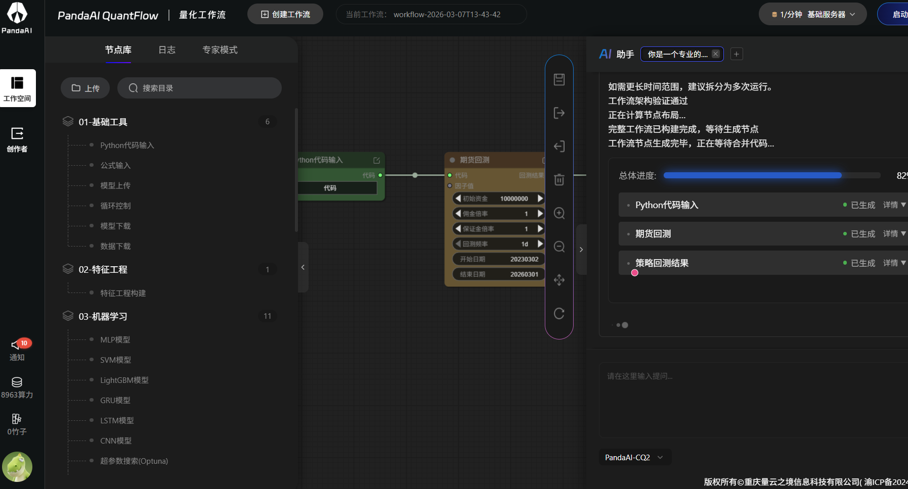Select LightGBM模型 in the node tree

(x=124, y=380)
